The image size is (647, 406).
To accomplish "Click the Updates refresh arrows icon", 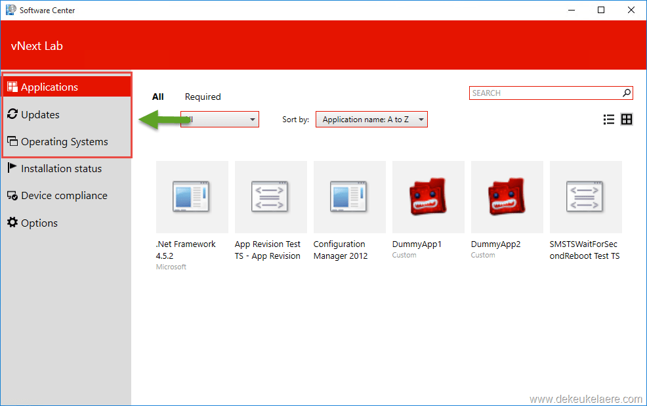I will point(12,114).
